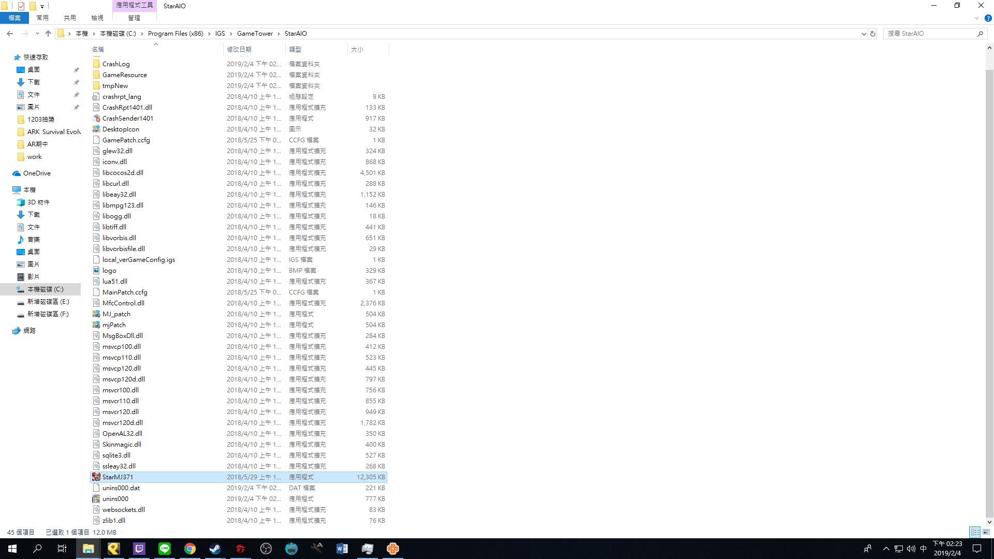Viewport: 994px width, 559px height.
Task: Open the Windows Start menu
Action: [12, 549]
